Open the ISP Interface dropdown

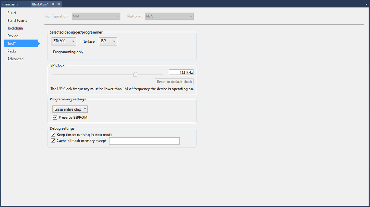pos(108,41)
